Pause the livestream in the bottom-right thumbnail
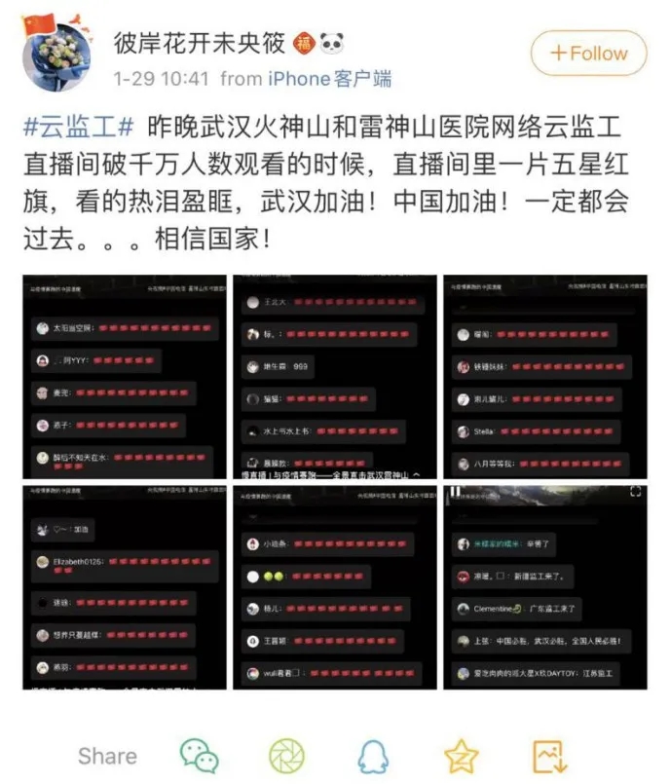670x784 pixels. pyautogui.click(x=456, y=492)
